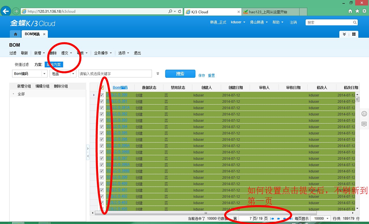Click the 重置 filter link
This screenshot has width=369, height=224.
(211, 75)
